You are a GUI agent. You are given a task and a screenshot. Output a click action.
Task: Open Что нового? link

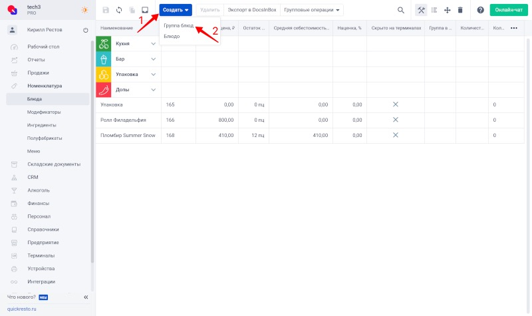point(21,297)
